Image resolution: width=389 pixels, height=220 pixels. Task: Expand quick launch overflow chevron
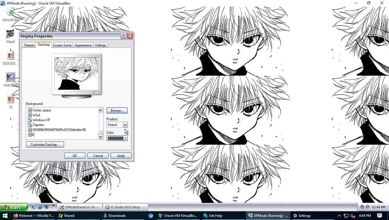click(x=53, y=206)
